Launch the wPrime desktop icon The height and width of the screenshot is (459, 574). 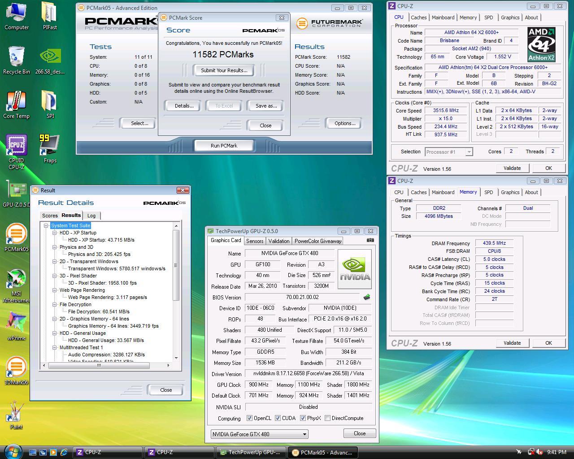tap(17, 327)
